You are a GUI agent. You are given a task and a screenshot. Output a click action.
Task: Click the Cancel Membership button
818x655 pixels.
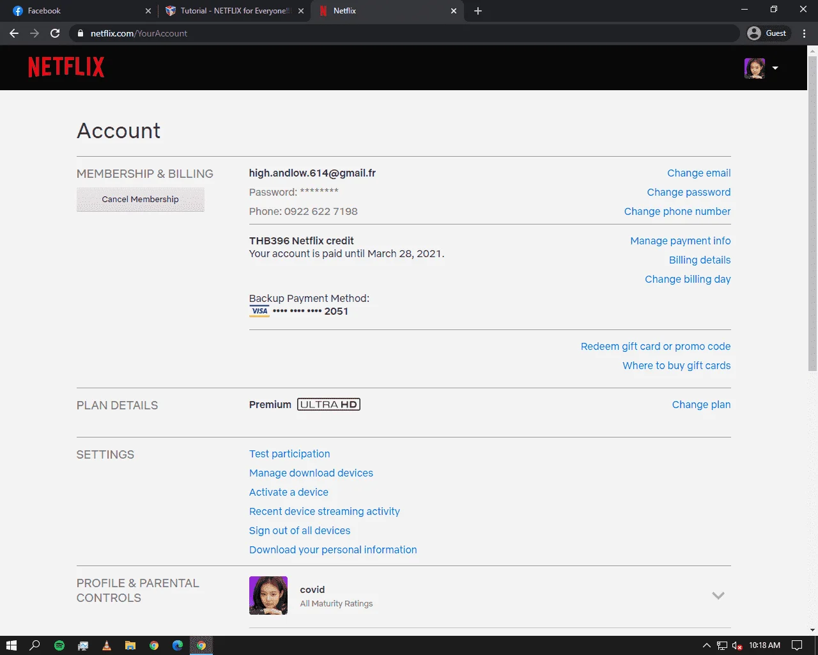click(141, 199)
